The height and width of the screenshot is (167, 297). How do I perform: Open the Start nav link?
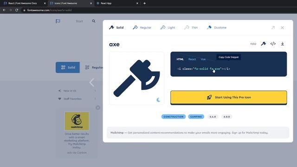coord(79,21)
